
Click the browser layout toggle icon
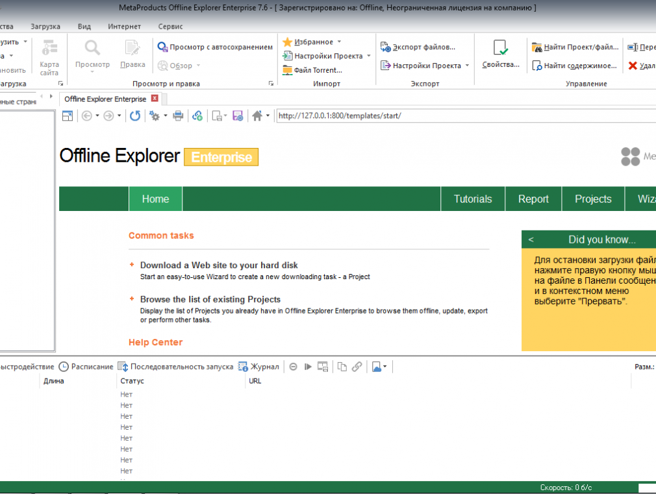coord(68,116)
